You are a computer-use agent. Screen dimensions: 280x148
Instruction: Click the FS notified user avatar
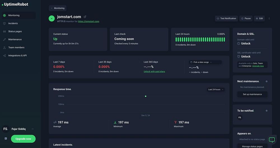pos(240,117)
